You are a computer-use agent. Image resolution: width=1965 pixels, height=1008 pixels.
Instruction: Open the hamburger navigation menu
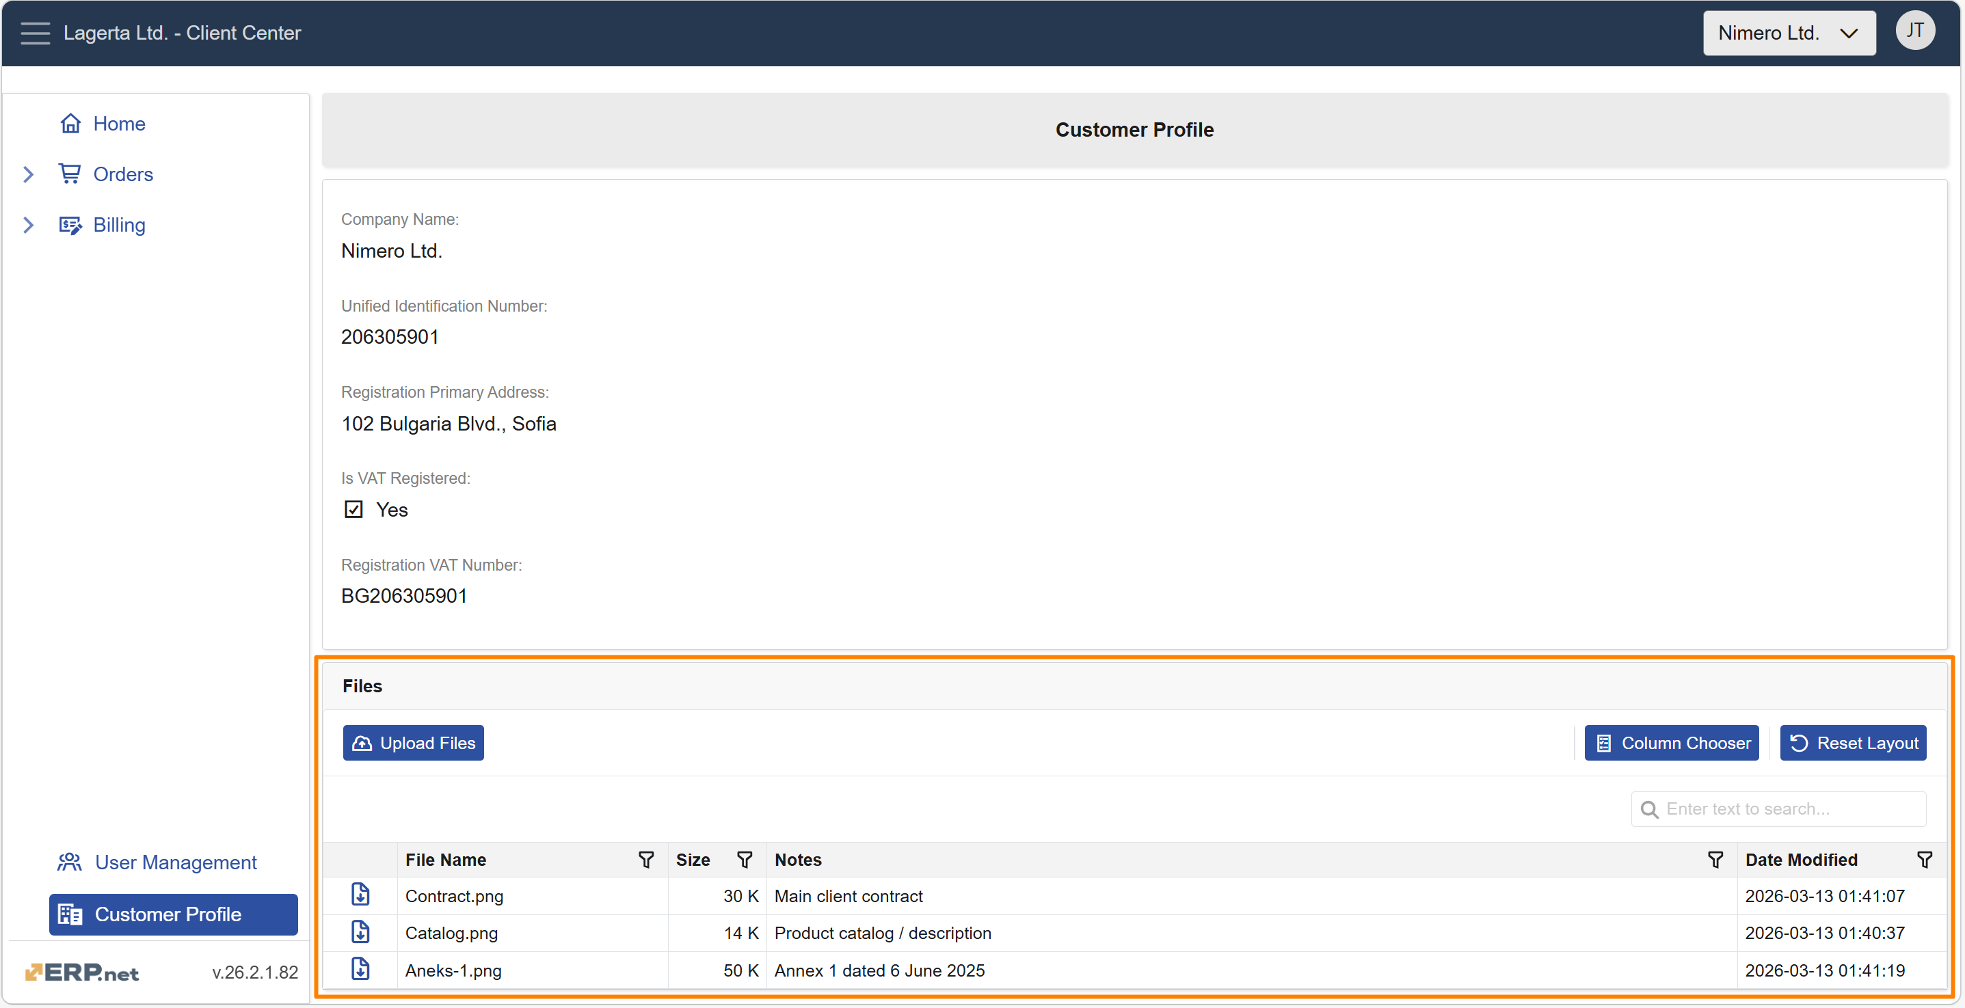click(34, 33)
